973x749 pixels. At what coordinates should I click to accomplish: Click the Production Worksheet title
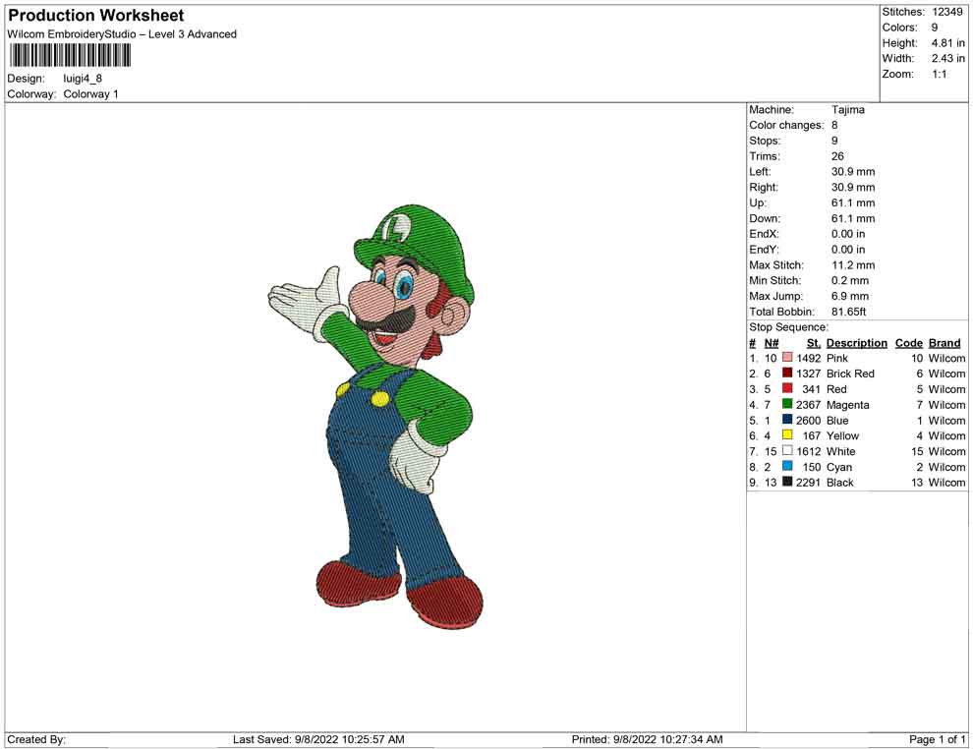[95, 16]
